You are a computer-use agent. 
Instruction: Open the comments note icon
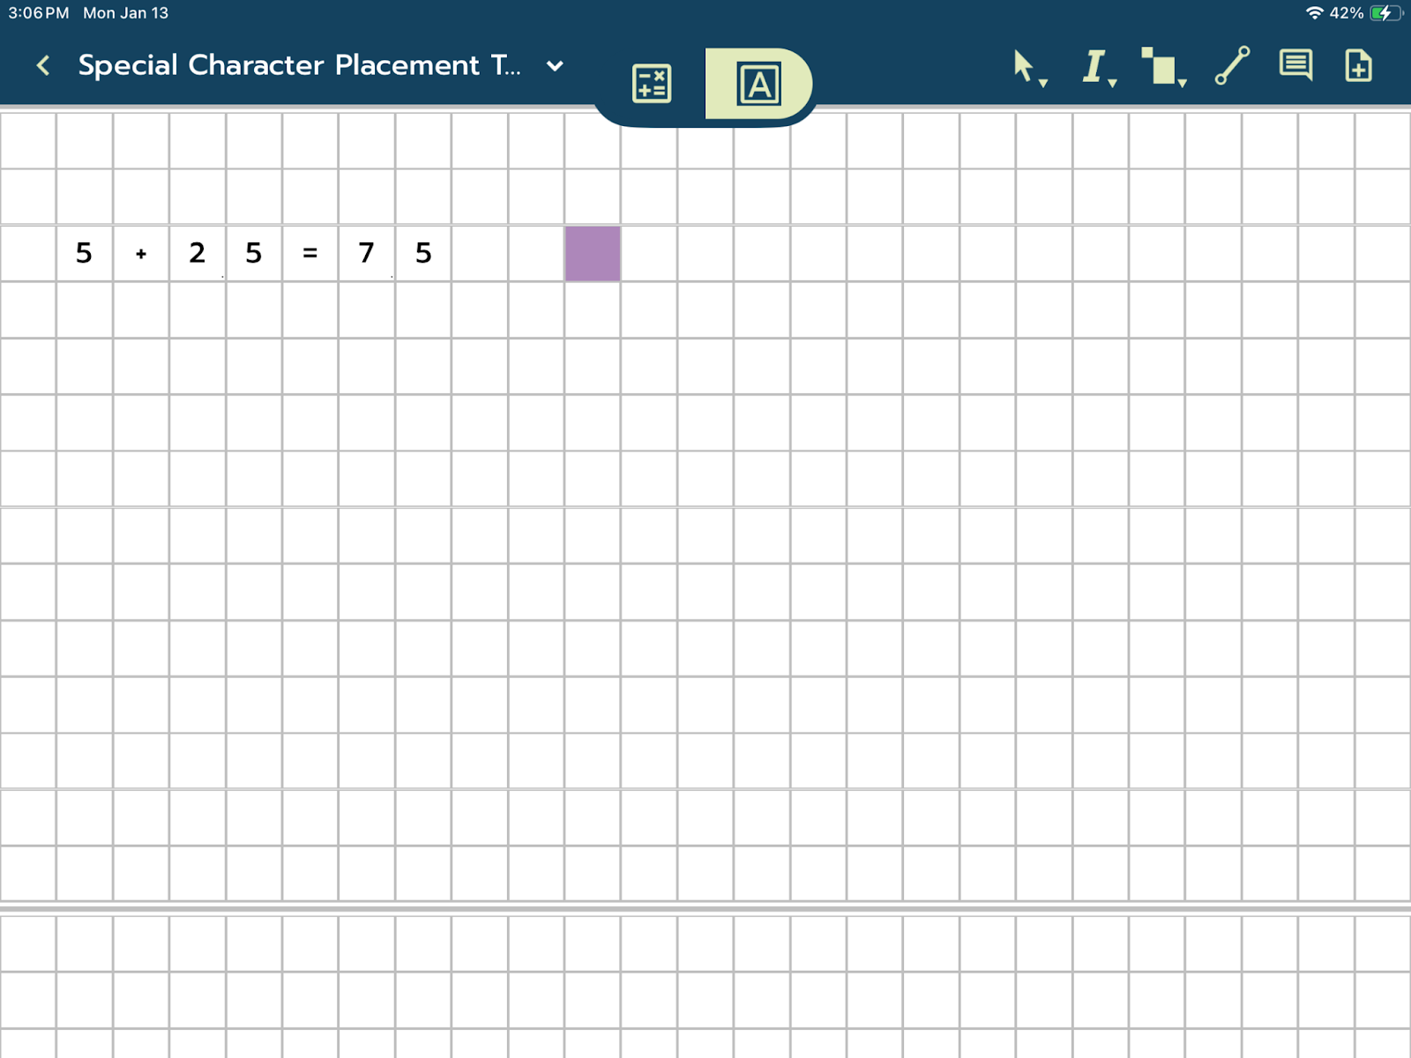pyautogui.click(x=1295, y=65)
